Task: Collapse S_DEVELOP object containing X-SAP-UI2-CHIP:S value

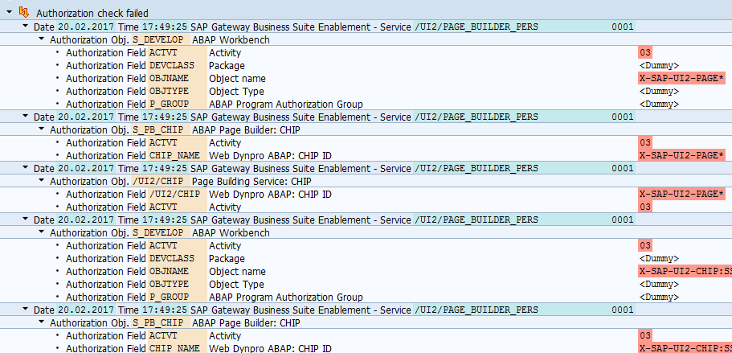Action: pos(42,232)
